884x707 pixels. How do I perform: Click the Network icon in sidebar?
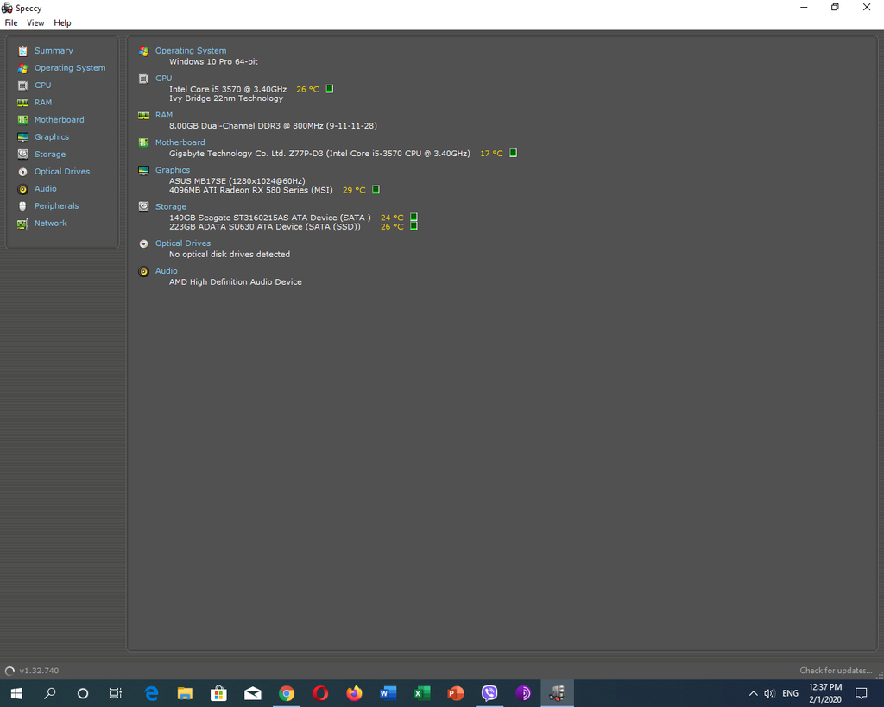click(22, 224)
